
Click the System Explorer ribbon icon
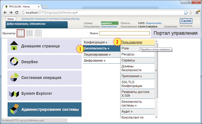pyautogui.click(x=14, y=94)
